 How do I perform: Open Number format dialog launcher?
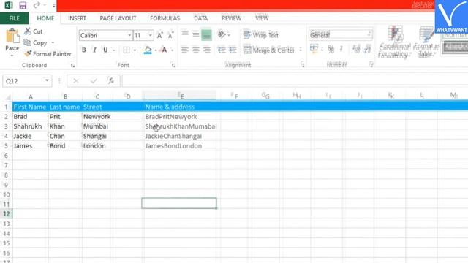371,64
